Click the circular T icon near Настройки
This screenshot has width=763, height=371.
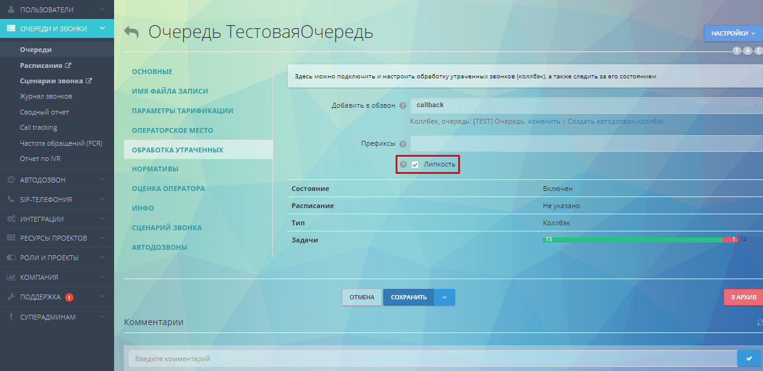tap(737, 51)
